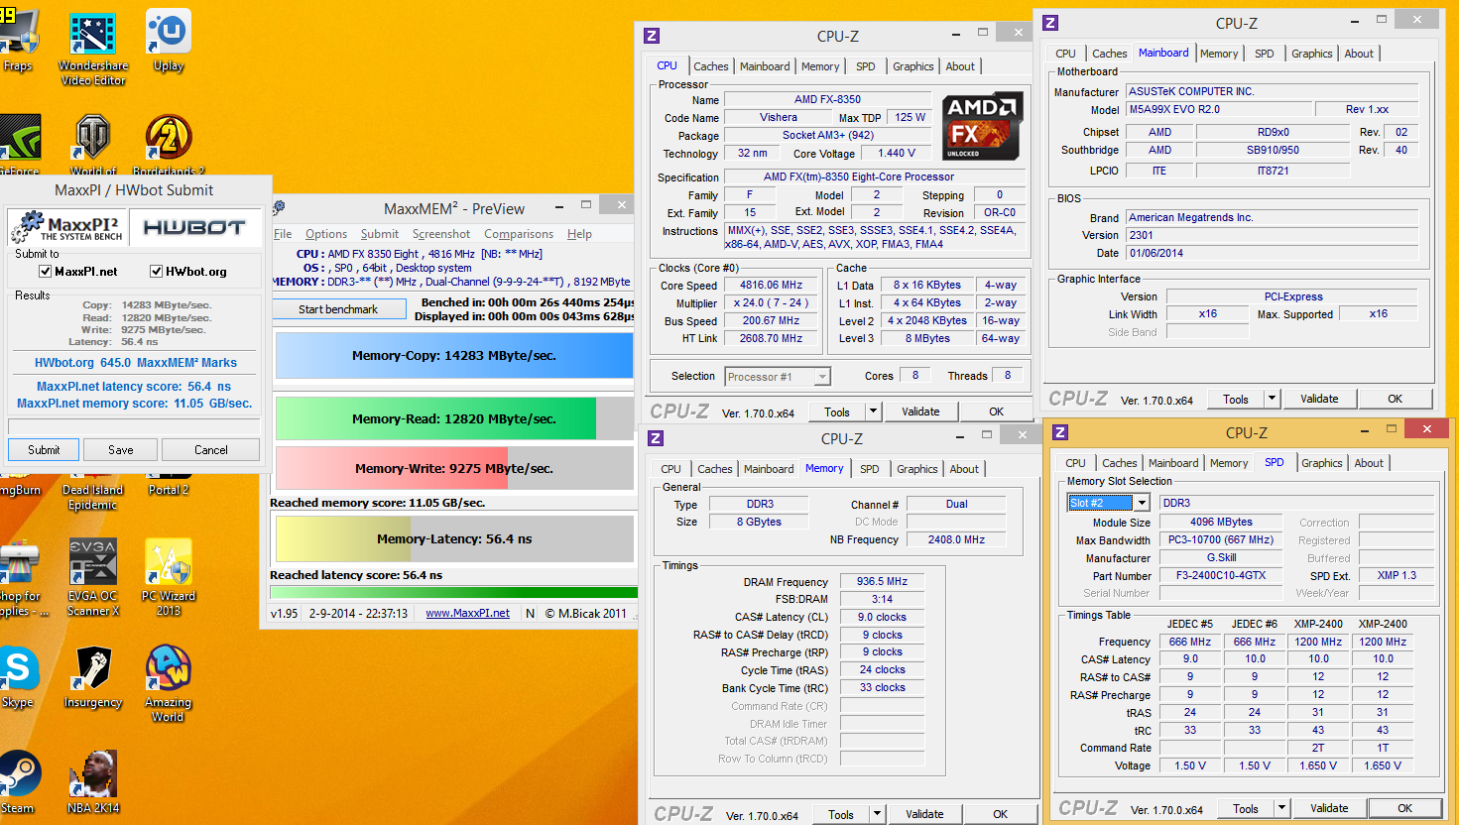
Task: Click the Memory-Latency result bar
Action: tap(454, 539)
